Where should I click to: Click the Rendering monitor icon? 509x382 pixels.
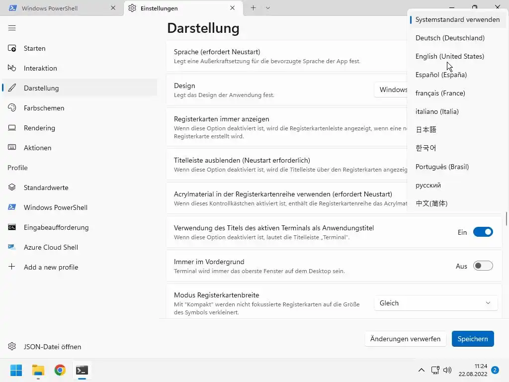click(12, 128)
